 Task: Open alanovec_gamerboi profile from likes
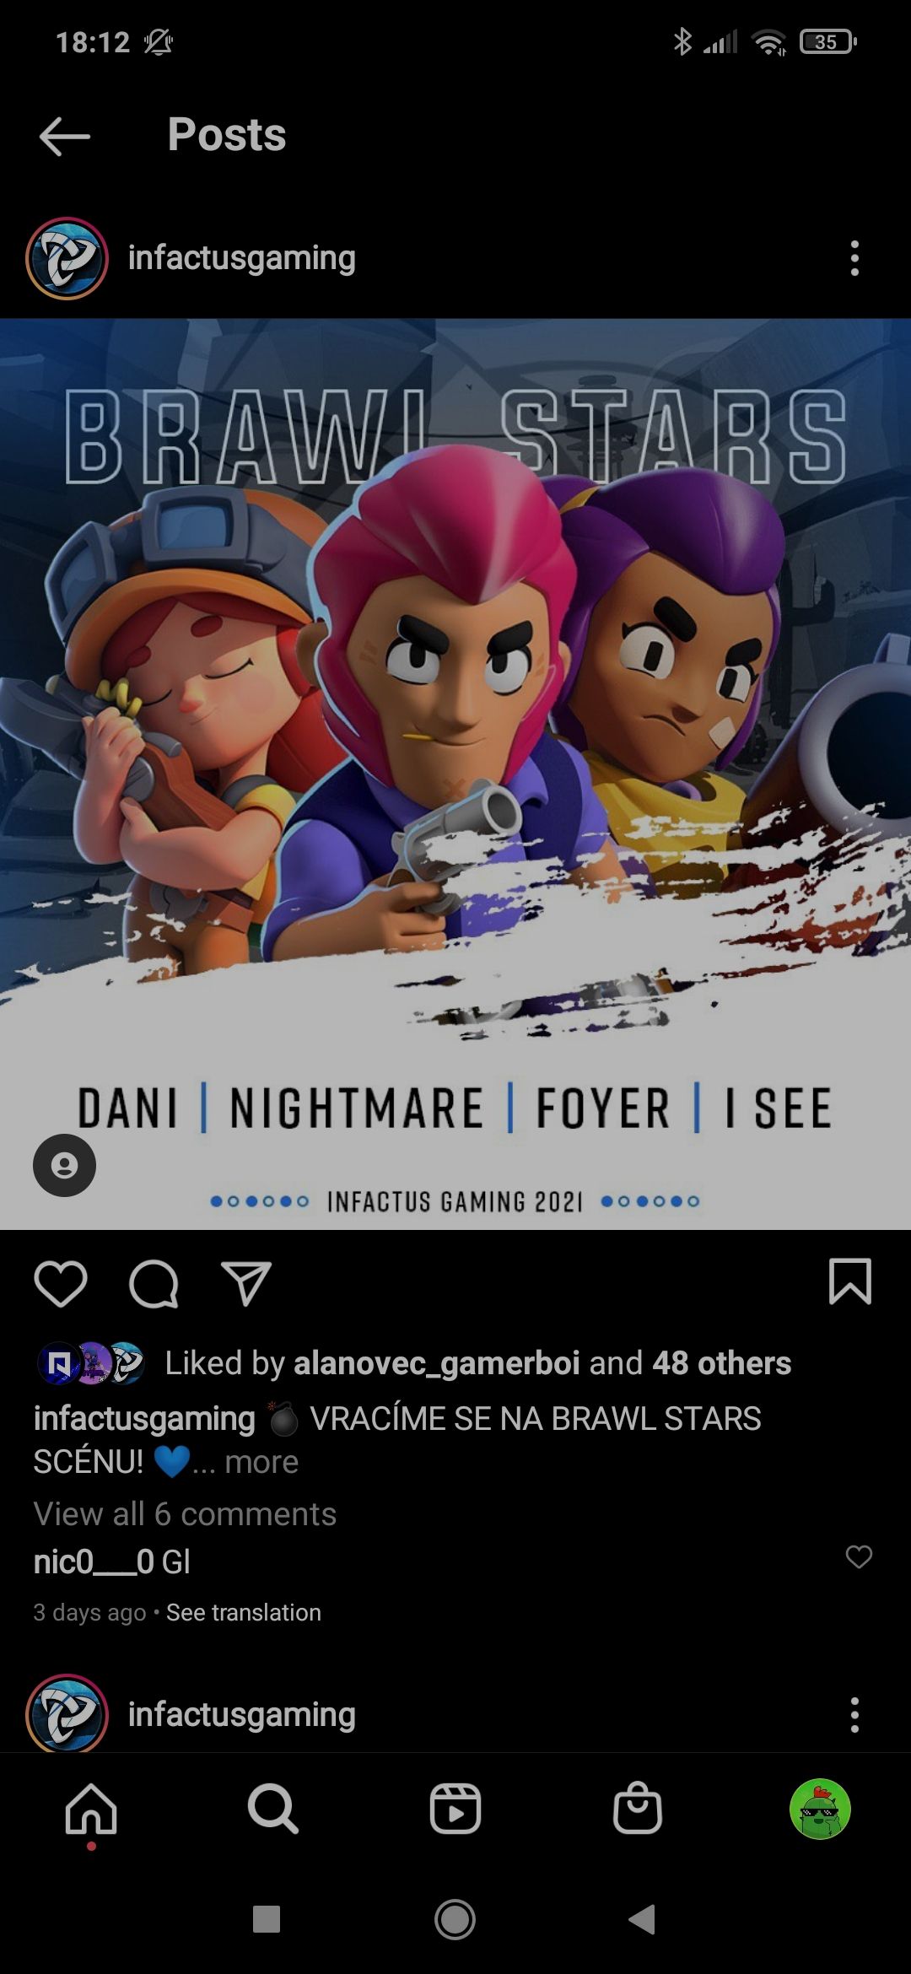tap(436, 1363)
